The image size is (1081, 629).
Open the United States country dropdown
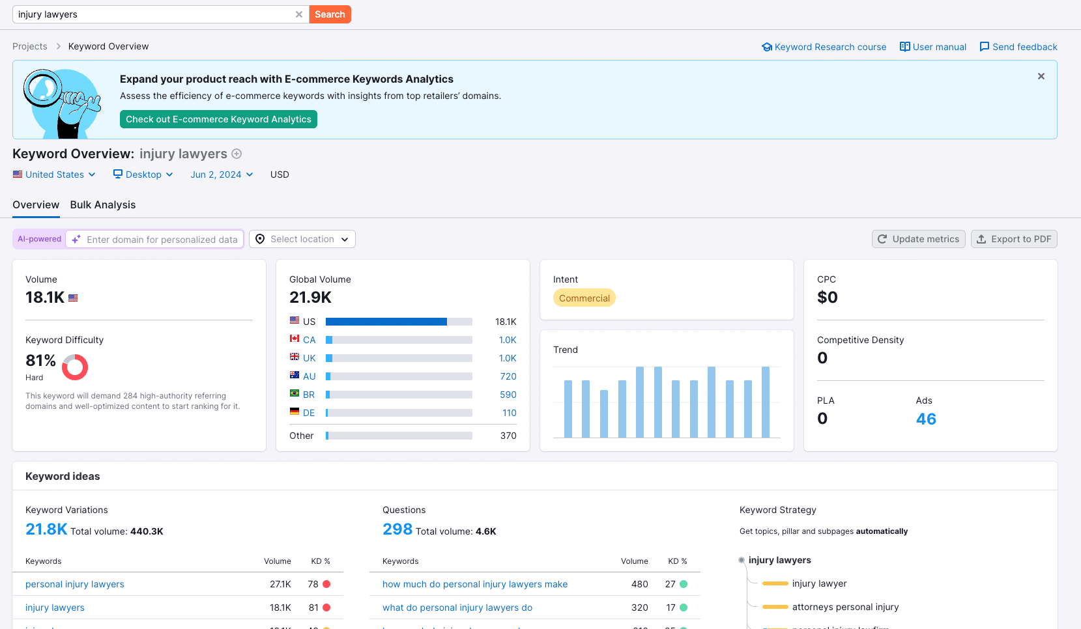coord(54,175)
